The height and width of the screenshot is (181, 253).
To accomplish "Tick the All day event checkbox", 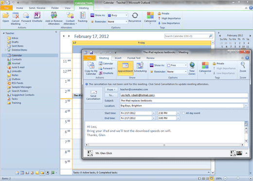I will (x=183, y=113).
